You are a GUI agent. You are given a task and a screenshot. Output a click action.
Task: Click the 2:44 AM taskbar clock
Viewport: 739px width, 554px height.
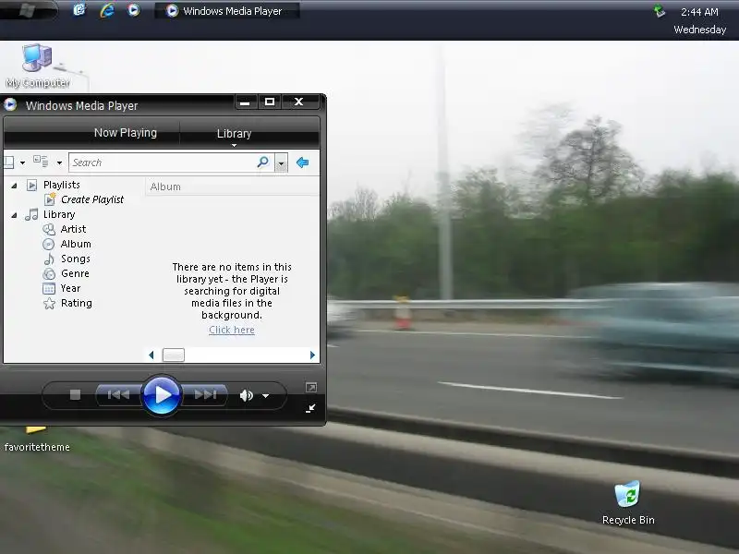click(699, 12)
